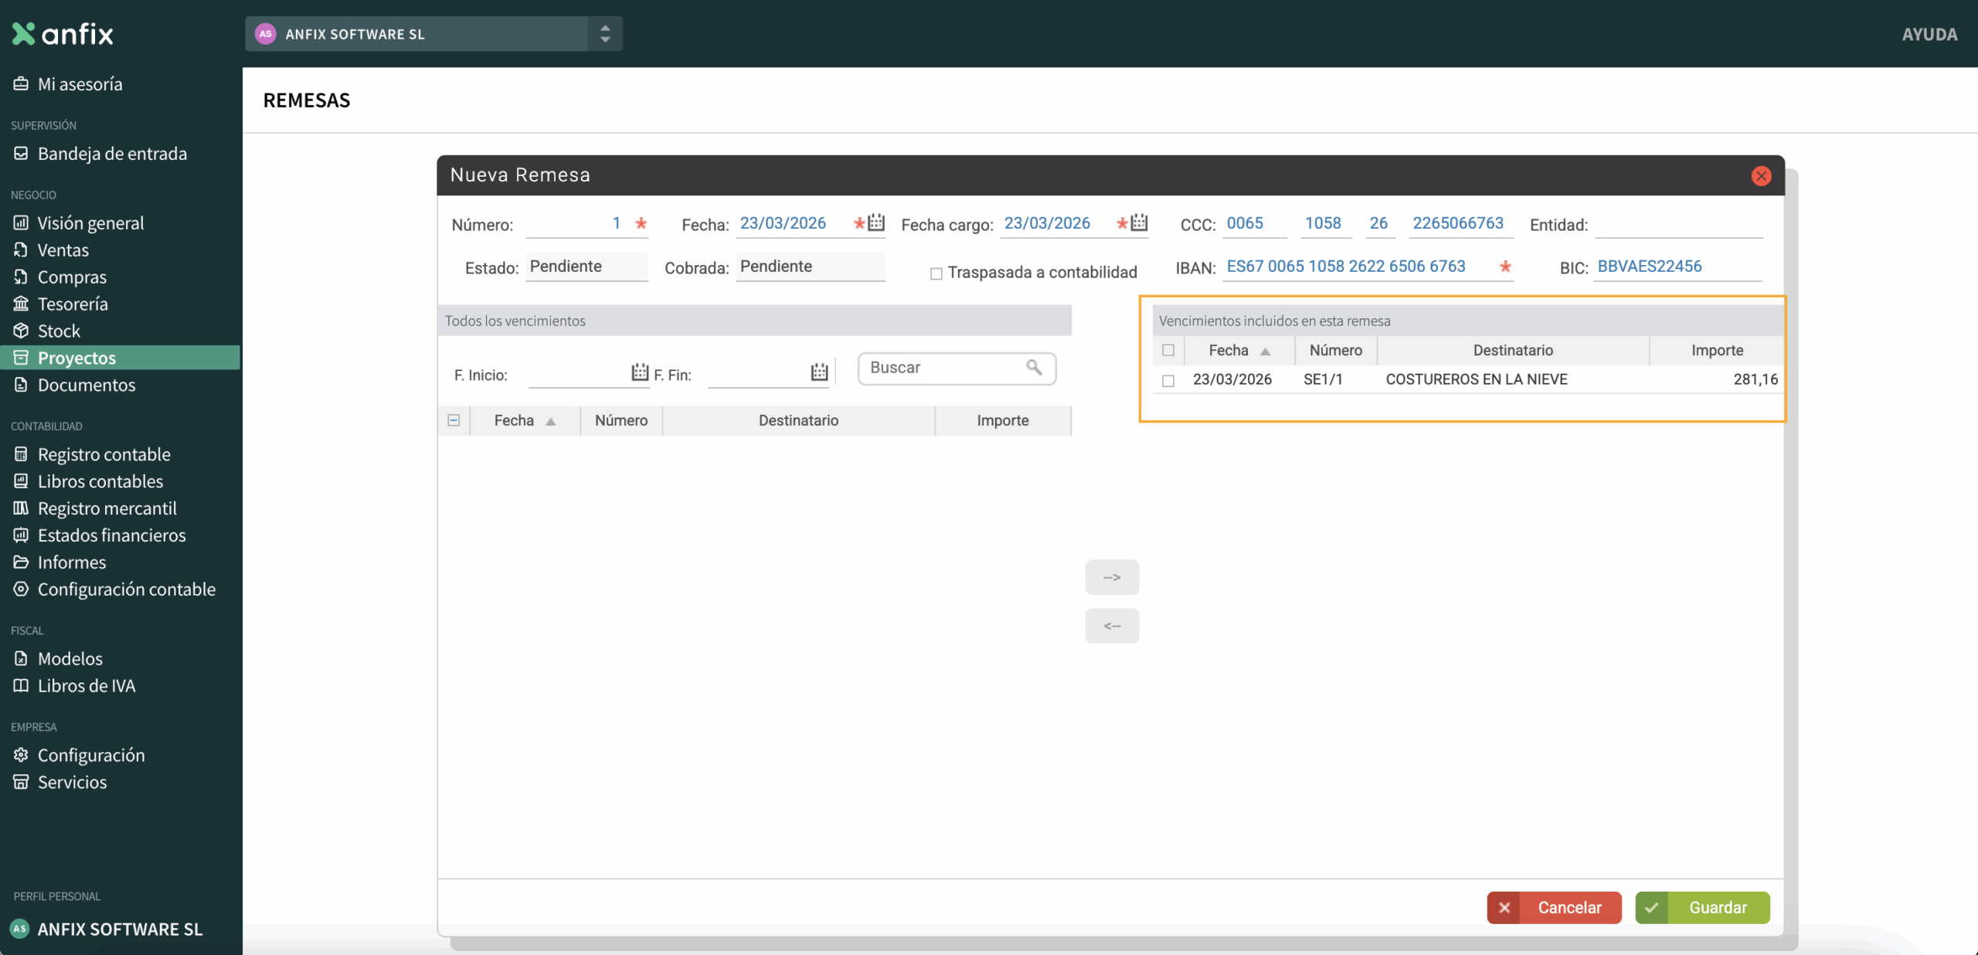Viewport: 1978px width, 955px height.
Task: Open the F. Fin calendar icon
Action: (x=819, y=372)
